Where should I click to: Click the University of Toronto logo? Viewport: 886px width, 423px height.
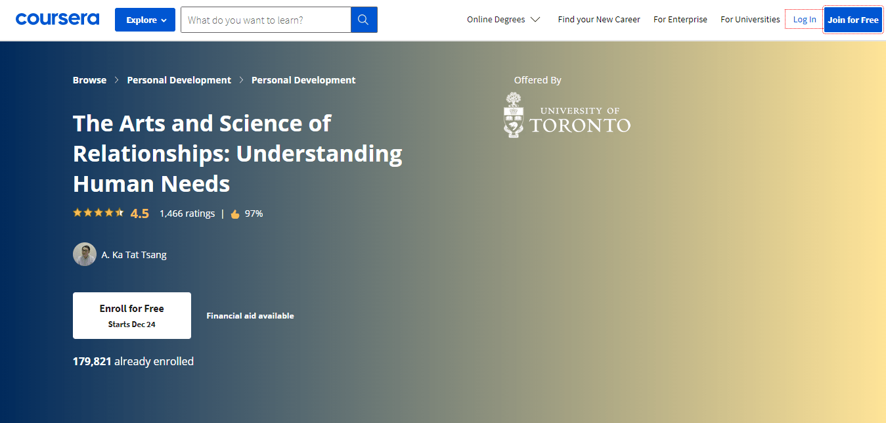(x=567, y=116)
